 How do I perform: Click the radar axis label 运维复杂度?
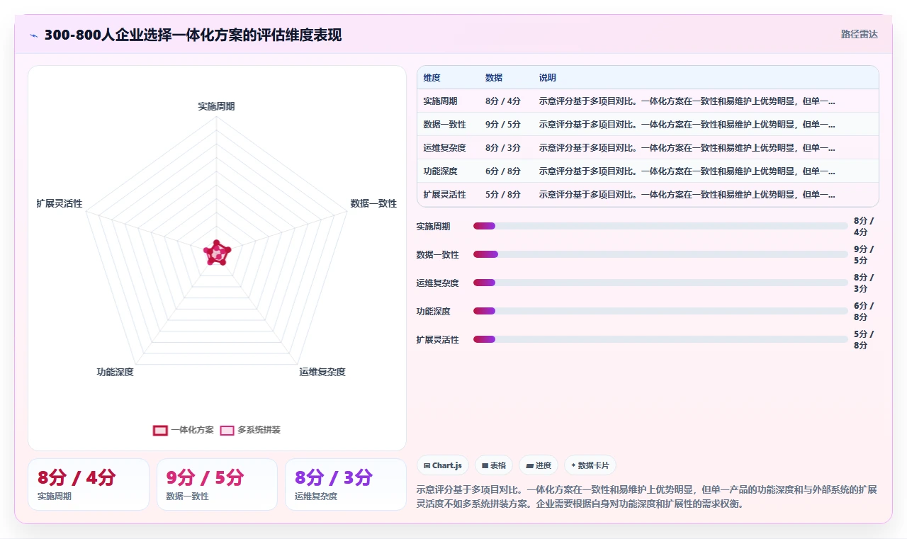322,372
